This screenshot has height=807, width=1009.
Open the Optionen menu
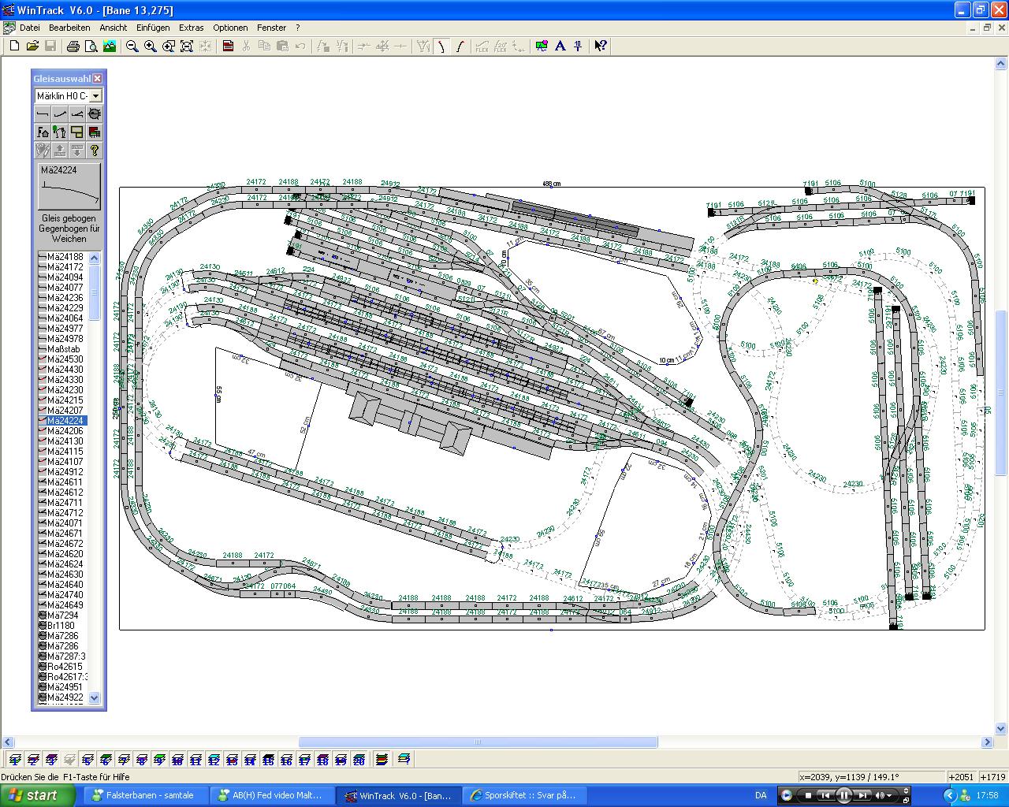click(x=230, y=28)
